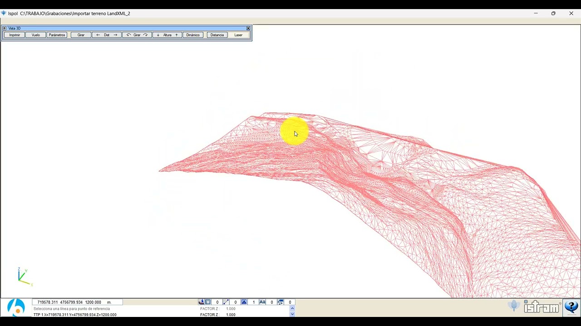581x326 pixels.
Task: Toggle the M mode icon
Action: click(208, 302)
